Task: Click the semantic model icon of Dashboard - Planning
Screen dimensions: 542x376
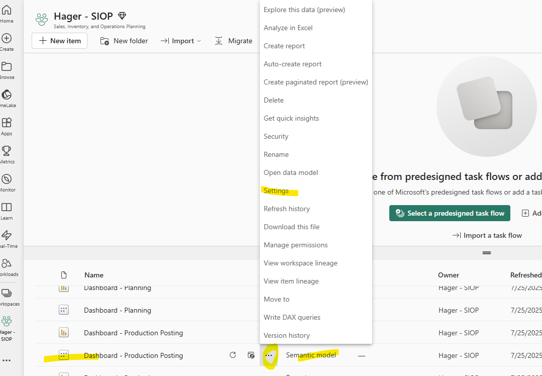Action: [64, 310]
